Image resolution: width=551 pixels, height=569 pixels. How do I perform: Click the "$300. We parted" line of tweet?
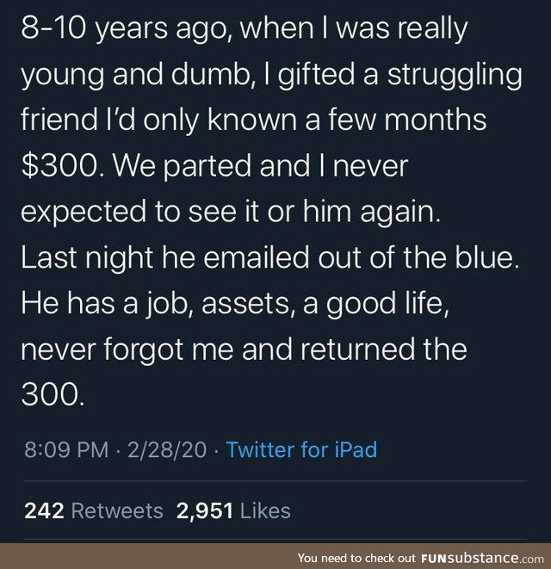click(214, 166)
